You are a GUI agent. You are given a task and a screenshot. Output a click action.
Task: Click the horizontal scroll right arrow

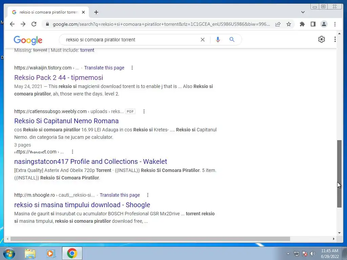[x=334, y=239]
